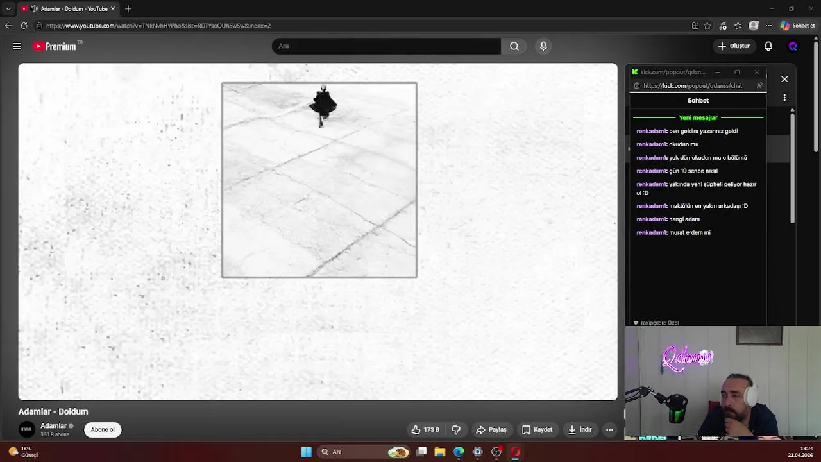Screen dimensions: 821x462
Task: Click the browser back arrow
Action: tap(8, 26)
